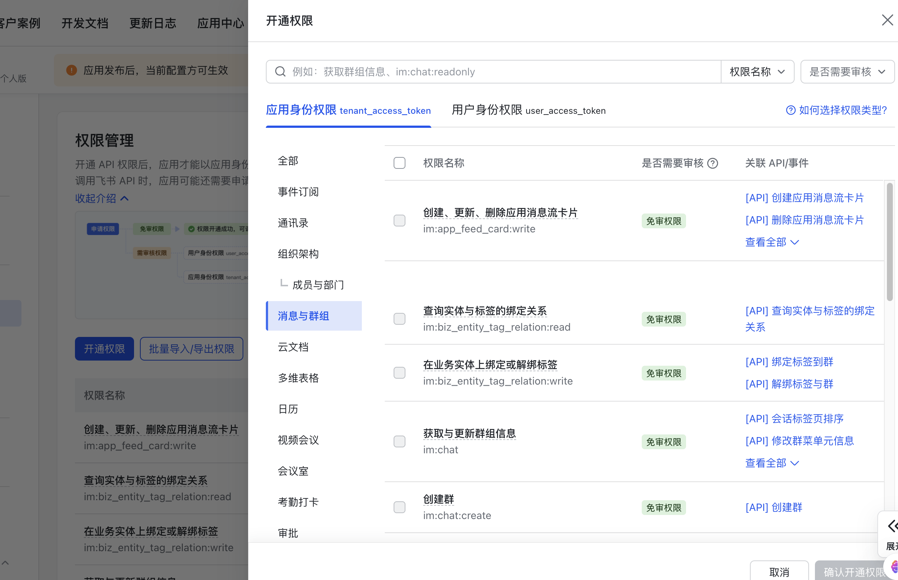Viewport: 898px width, 580px height.
Task: Click the question mark icon next to 是否需要审核 column
Action: click(712, 163)
